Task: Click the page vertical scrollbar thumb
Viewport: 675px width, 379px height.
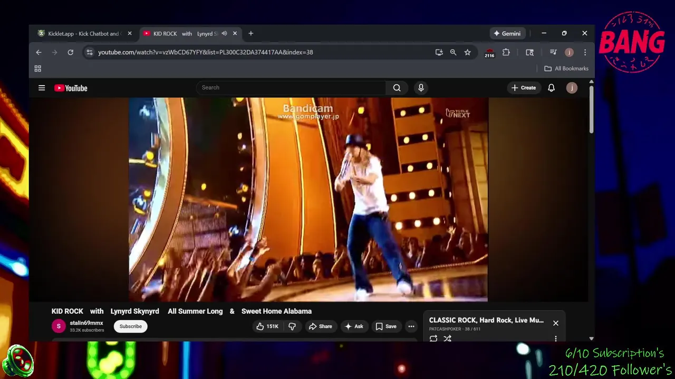Action: pos(591,111)
